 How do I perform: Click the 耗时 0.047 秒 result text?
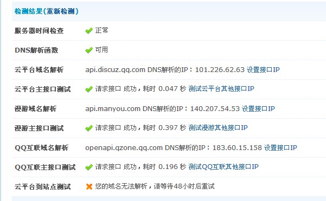tap(164, 89)
